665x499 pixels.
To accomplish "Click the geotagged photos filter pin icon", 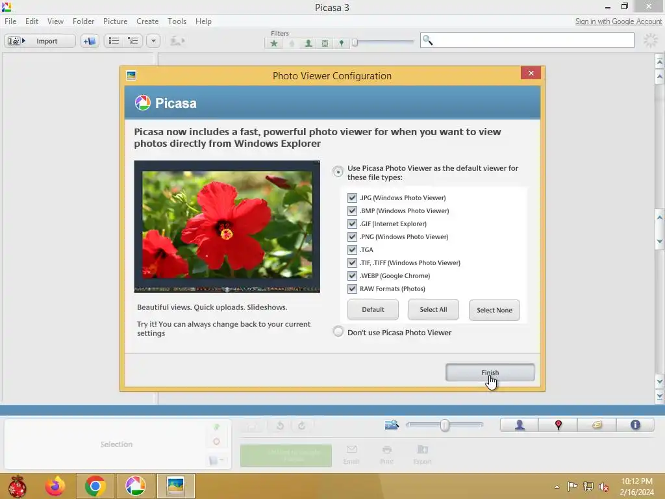I will click(x=342, y=44).
